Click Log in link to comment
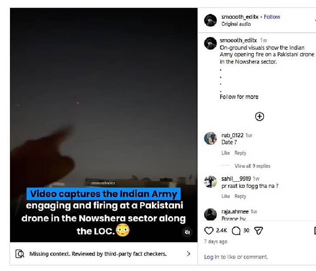The width and height of the screenshot is (316, 271). 212,257
